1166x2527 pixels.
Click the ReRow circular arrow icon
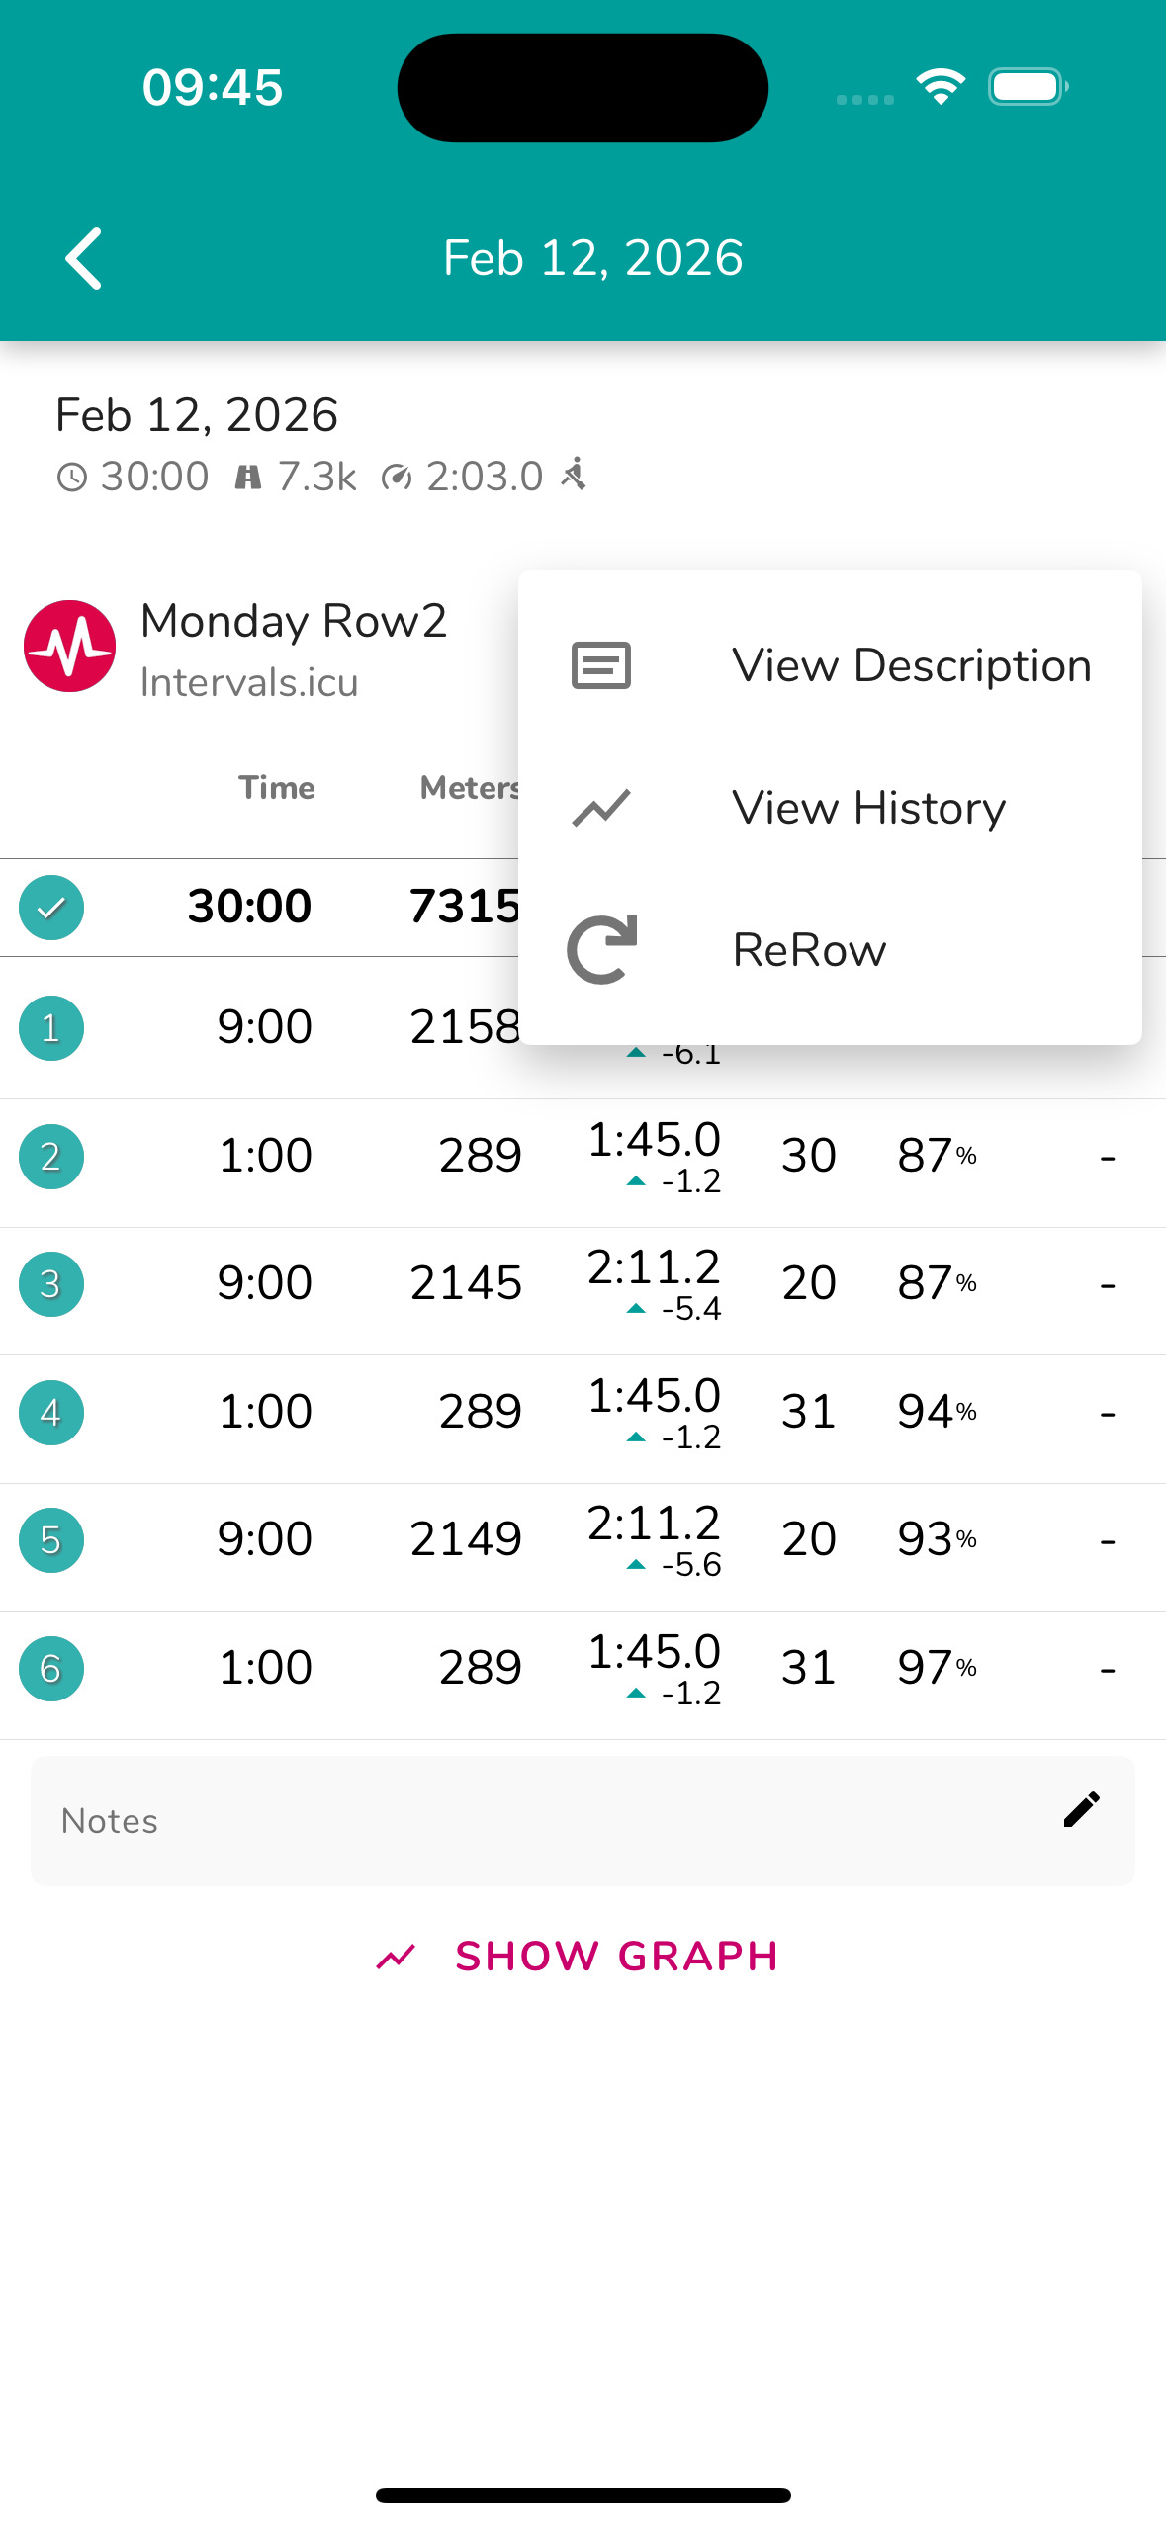point(600,949)
